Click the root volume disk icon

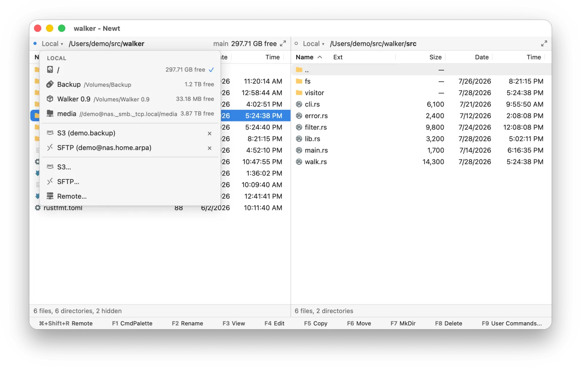click(x=50, y=69)
